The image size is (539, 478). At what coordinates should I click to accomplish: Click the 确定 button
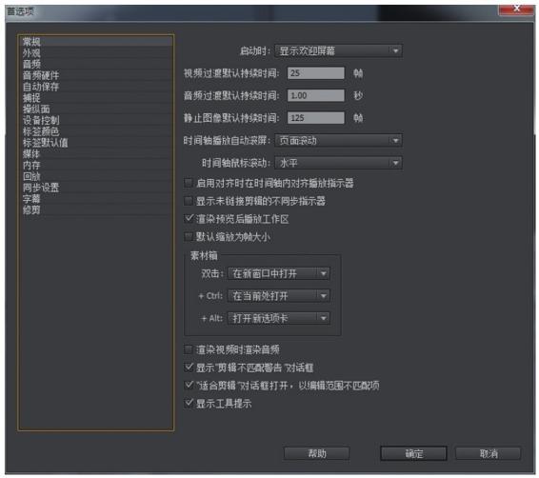[x=413, y=453]
